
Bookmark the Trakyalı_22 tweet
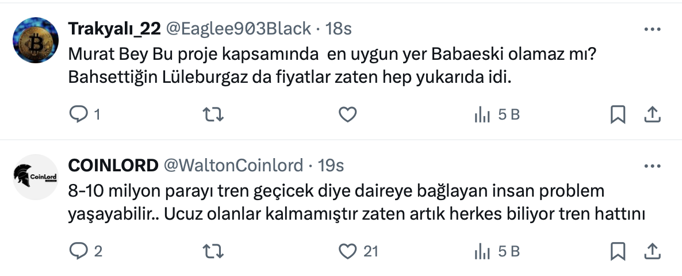pyautogui.click(x=617, y=115)
